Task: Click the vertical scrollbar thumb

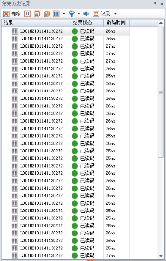Action: [x=161, y=92]
